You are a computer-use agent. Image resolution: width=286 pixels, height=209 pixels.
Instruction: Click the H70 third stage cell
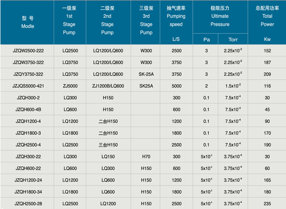point(146,156)
